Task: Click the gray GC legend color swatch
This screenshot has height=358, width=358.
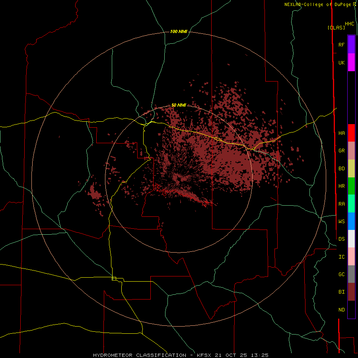Action: 351,274
